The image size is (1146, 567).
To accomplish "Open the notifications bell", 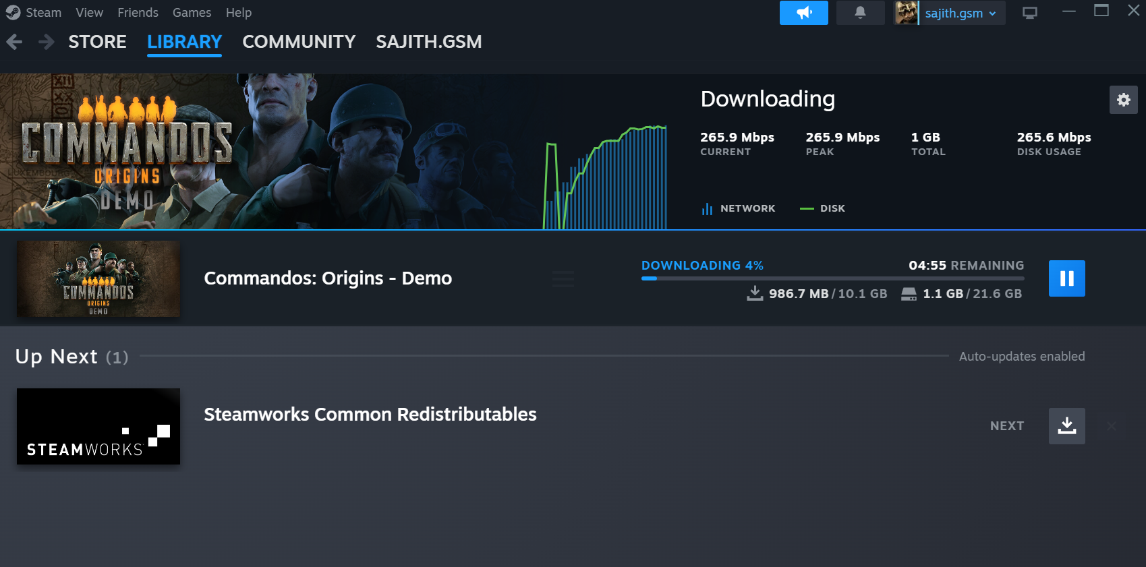I will point(860,13).
